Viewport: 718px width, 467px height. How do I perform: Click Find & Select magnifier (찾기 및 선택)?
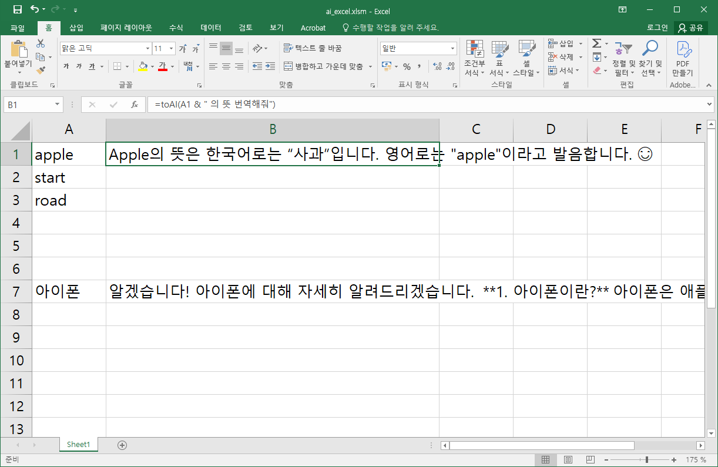650,59
